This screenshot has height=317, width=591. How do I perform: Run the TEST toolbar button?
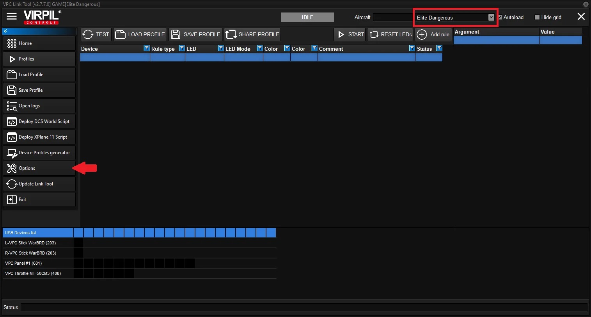[96, 34]
